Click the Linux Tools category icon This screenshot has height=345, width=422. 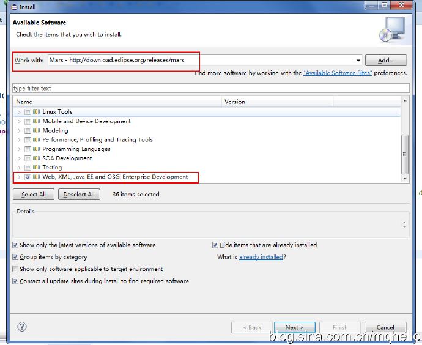click(36, 112)
